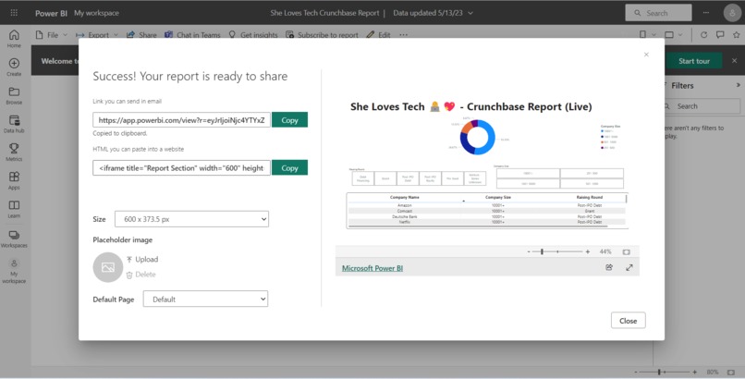Click the donut chart in preview
Screen dimensions: 745x379
coord(478,137)
